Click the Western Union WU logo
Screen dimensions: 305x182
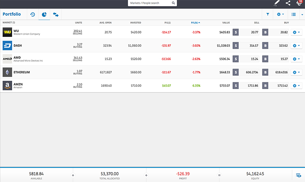click(7, 32)
